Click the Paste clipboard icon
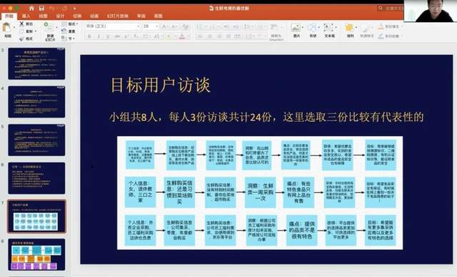The image size is (457, 277). (x=7, y=28)
